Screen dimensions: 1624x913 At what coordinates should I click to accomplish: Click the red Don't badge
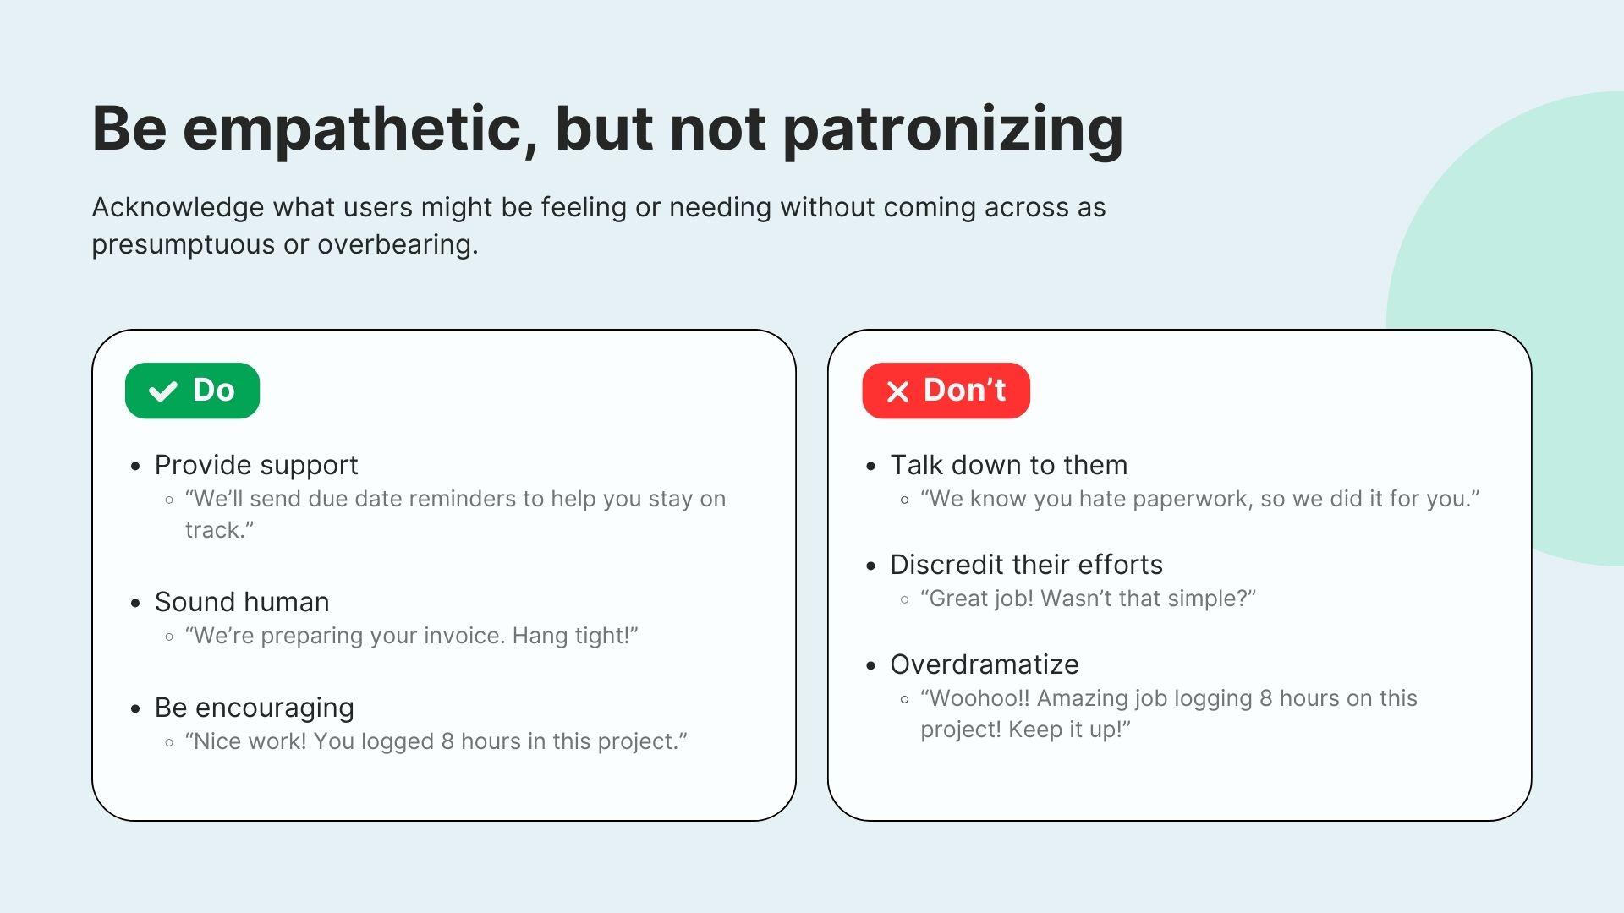(946, 391)
